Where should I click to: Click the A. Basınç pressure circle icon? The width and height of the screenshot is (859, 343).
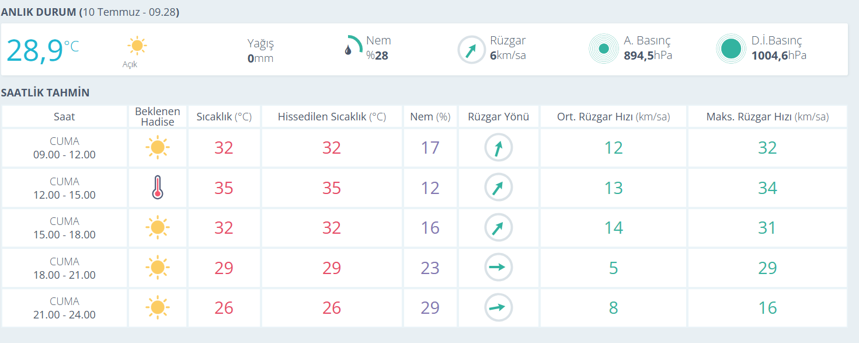(604, 48)
